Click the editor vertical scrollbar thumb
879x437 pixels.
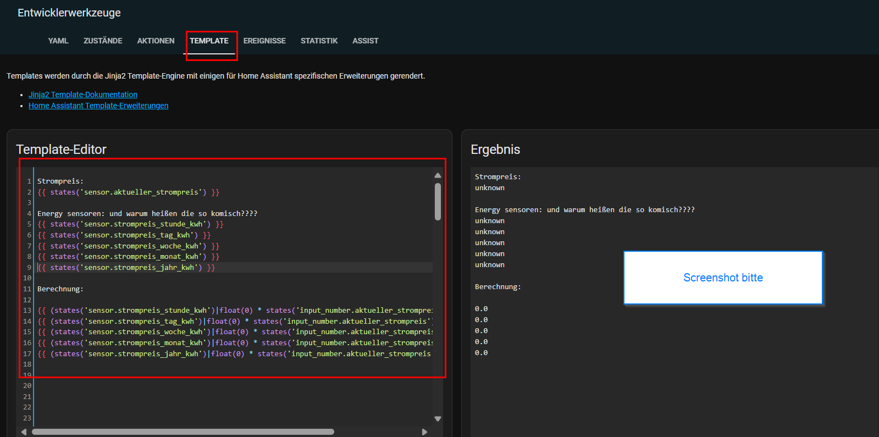[438, 201]
